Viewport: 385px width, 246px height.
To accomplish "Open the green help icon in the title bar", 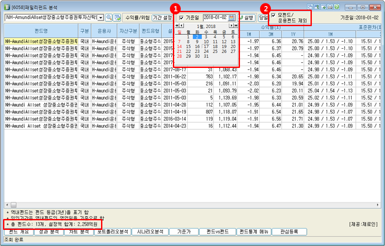I will 337,7.
